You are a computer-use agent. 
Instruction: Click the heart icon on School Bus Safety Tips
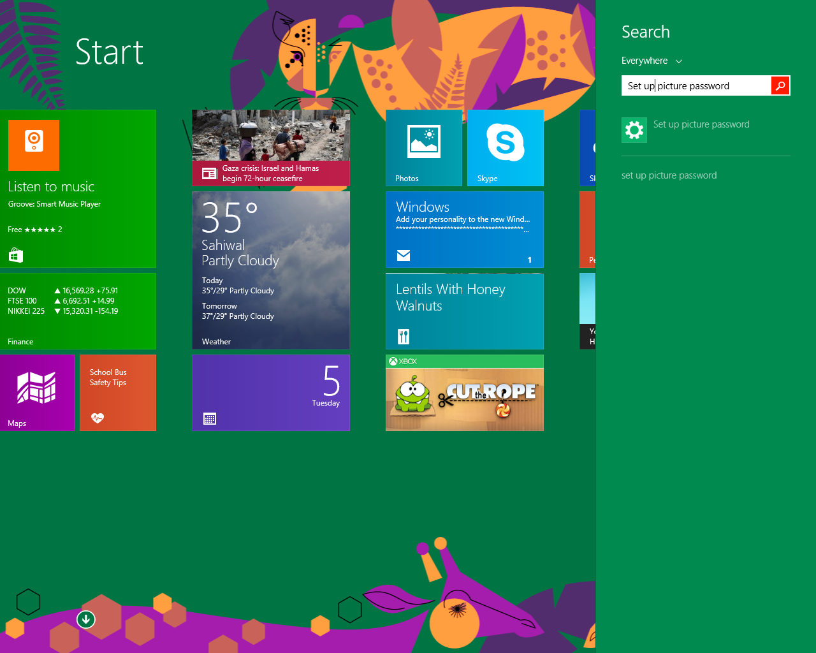tap(97, 418)
